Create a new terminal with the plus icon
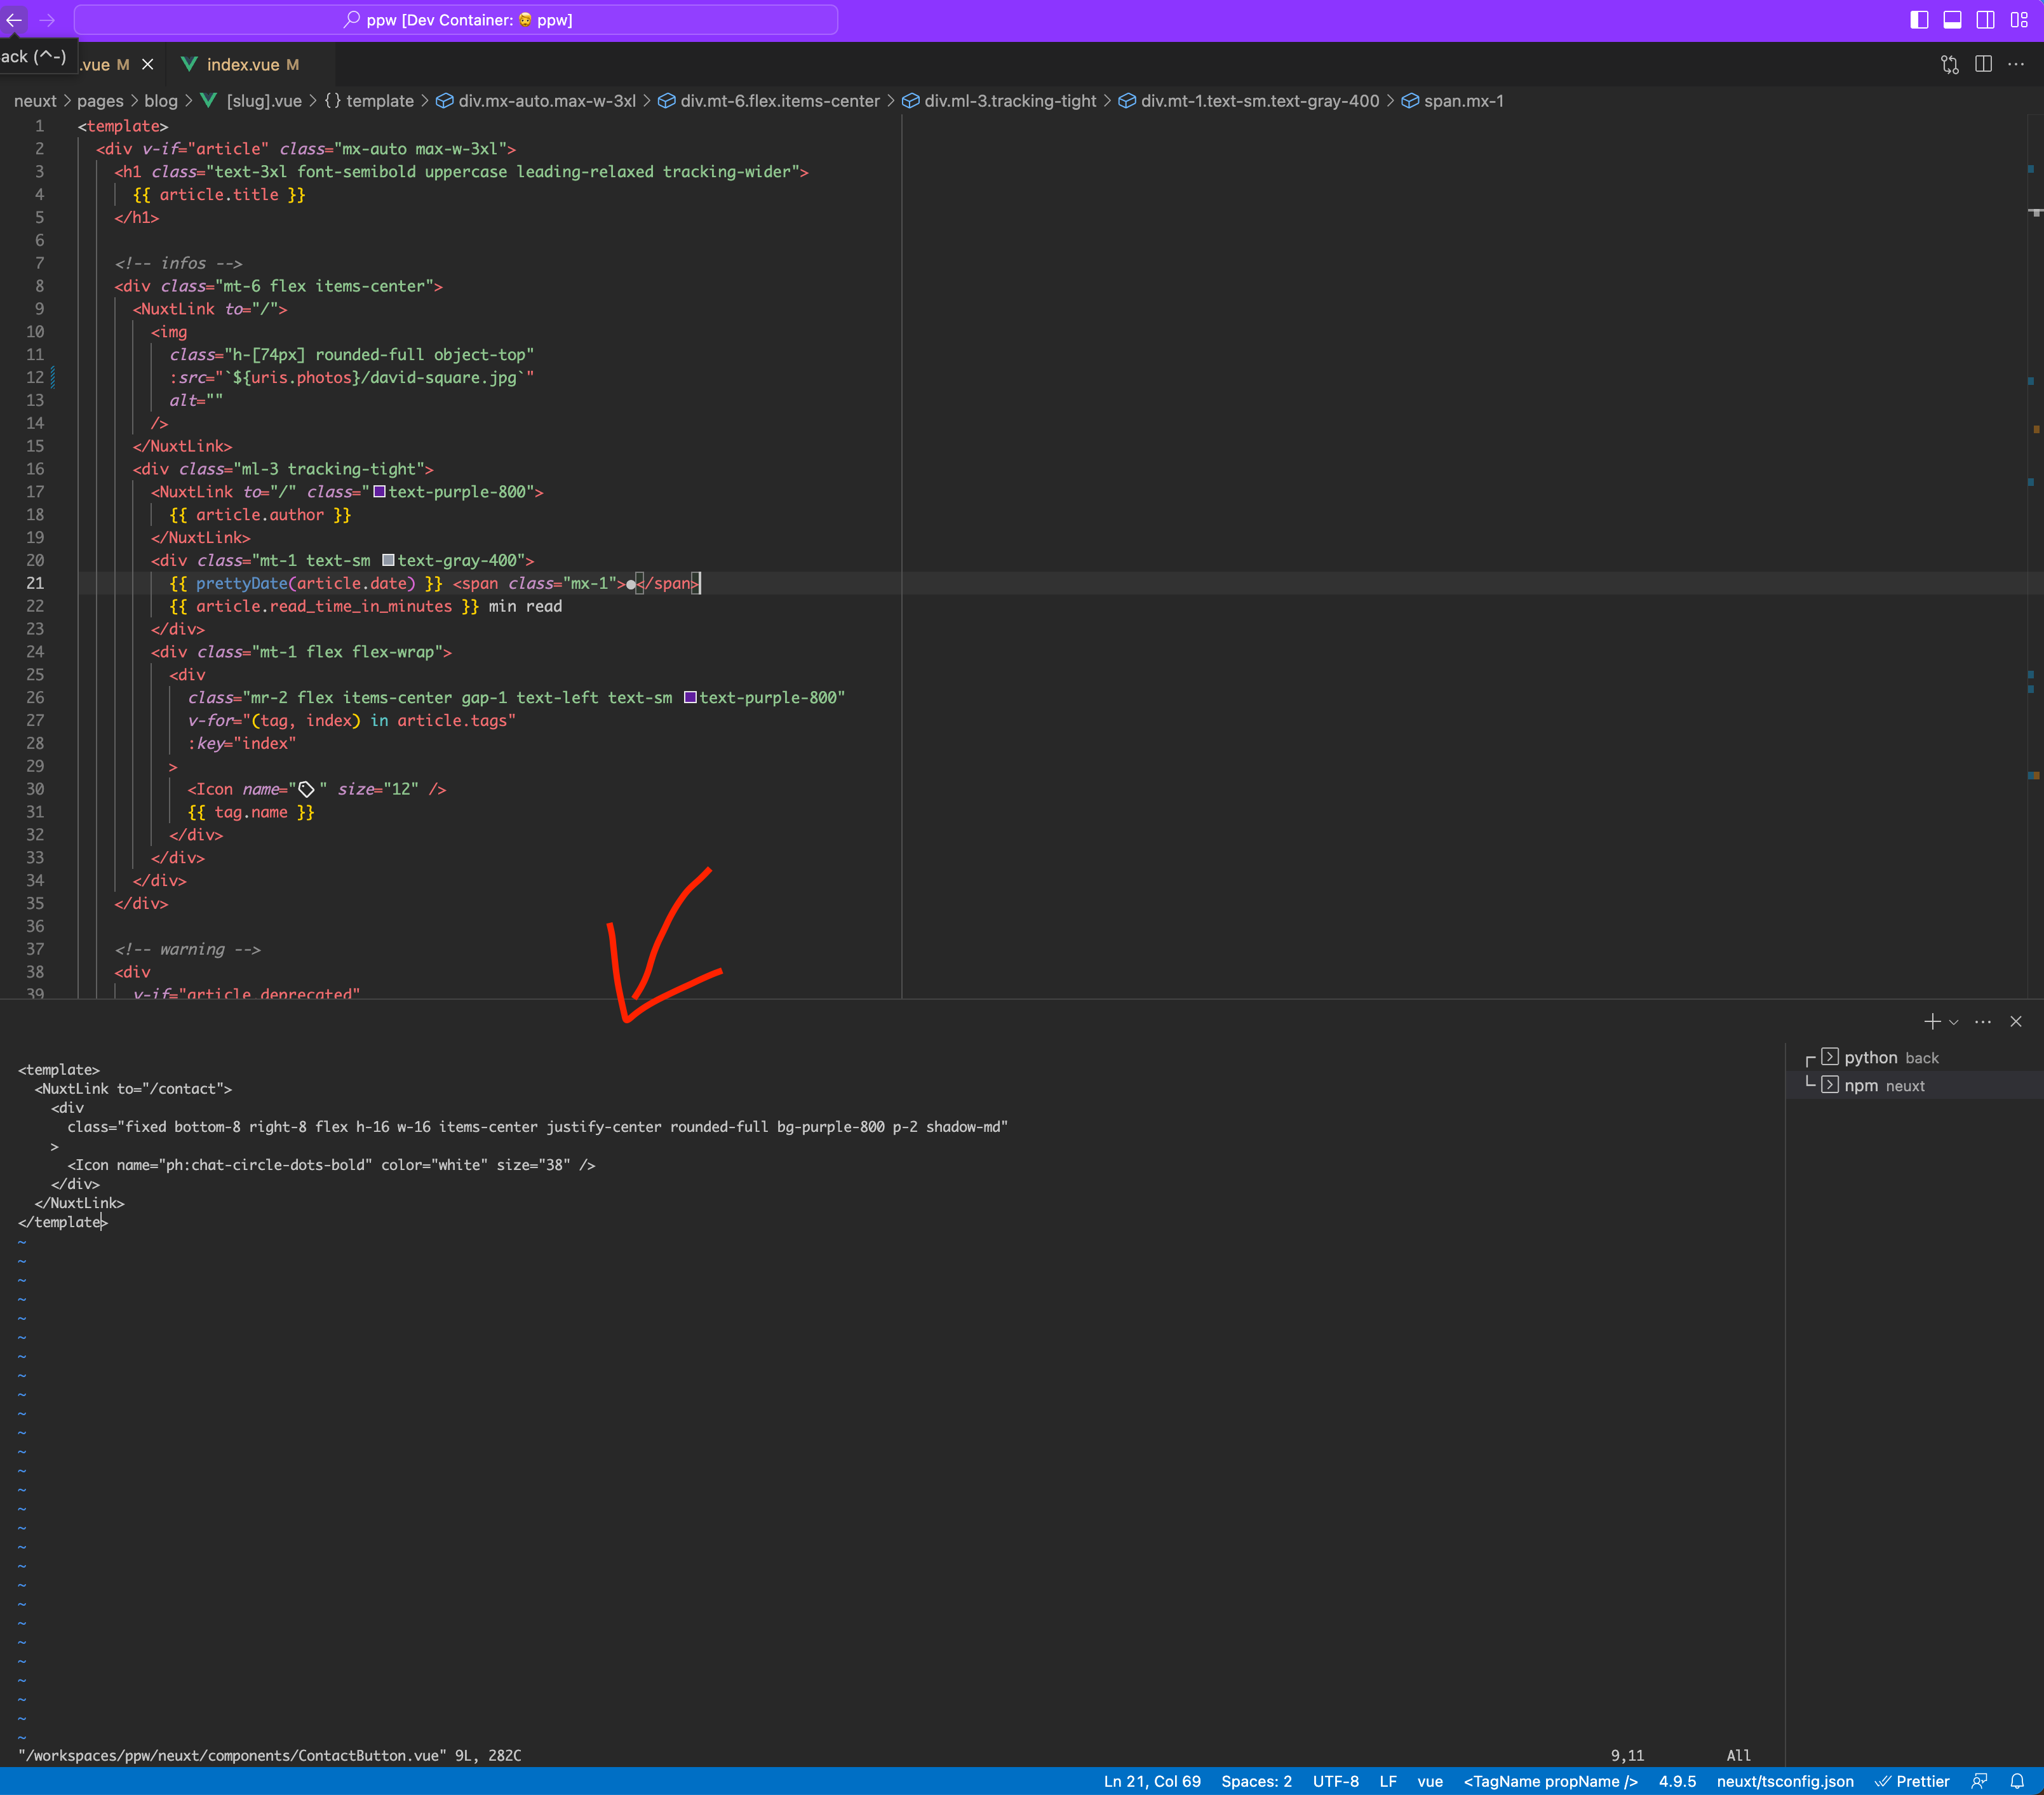 (1932, 1021)
